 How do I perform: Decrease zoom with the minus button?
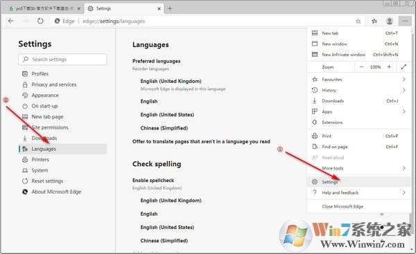pos(361,67)
